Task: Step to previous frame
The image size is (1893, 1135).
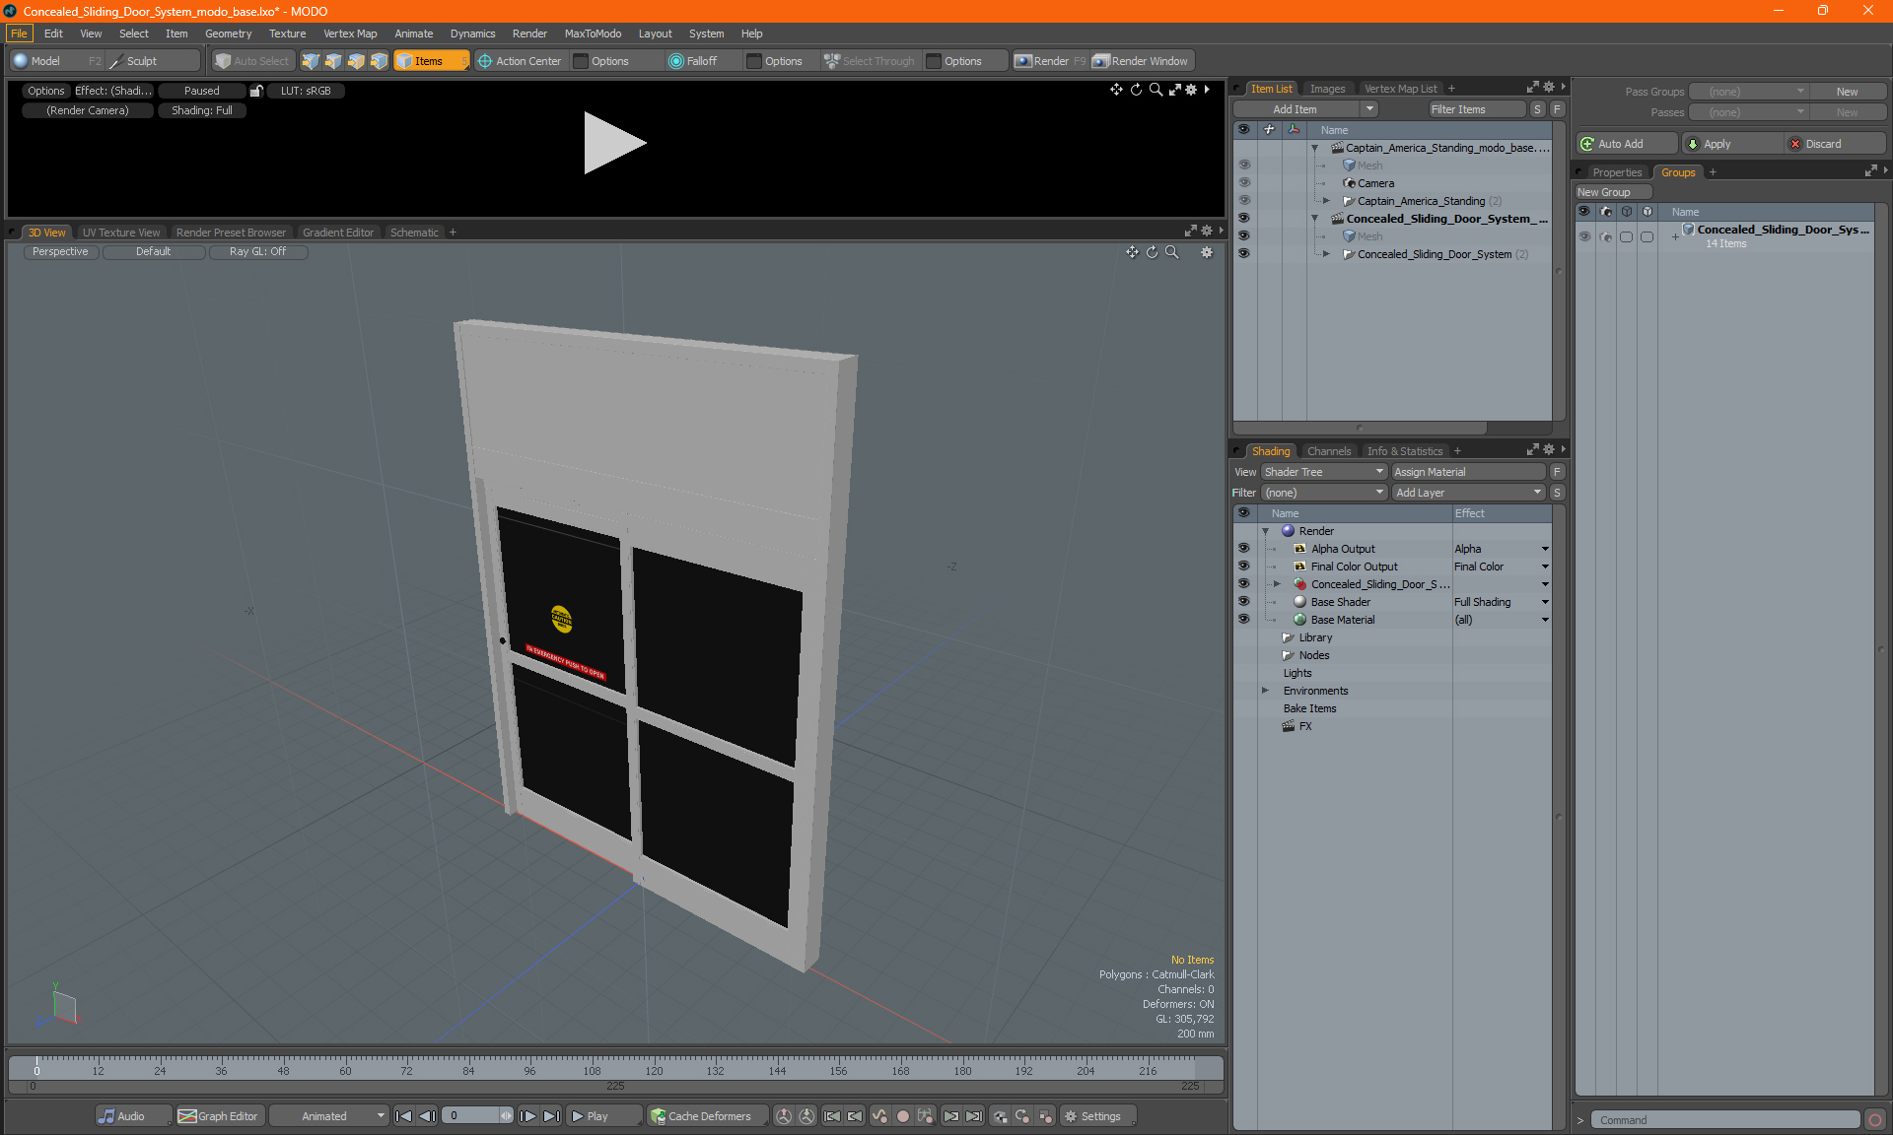Action: tap(427, 1116)
